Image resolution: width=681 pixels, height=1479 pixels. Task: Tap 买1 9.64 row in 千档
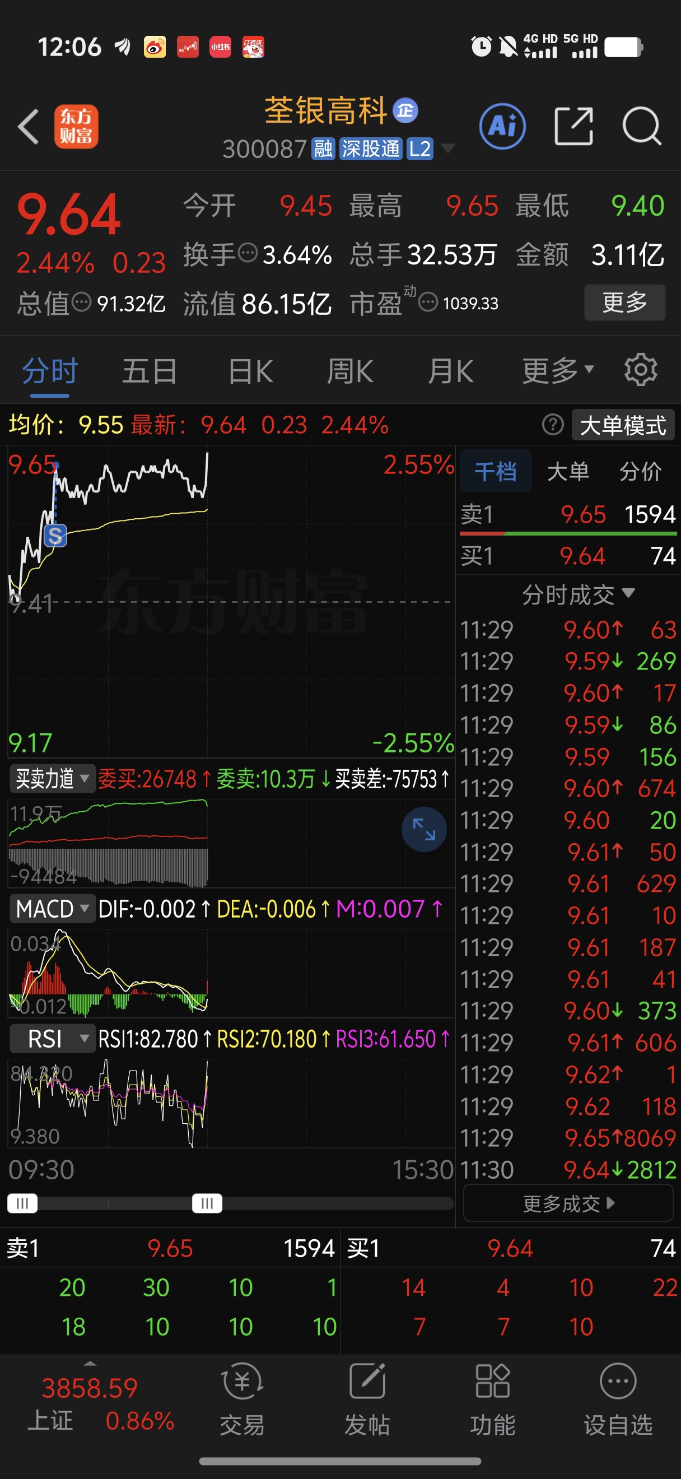568,556
